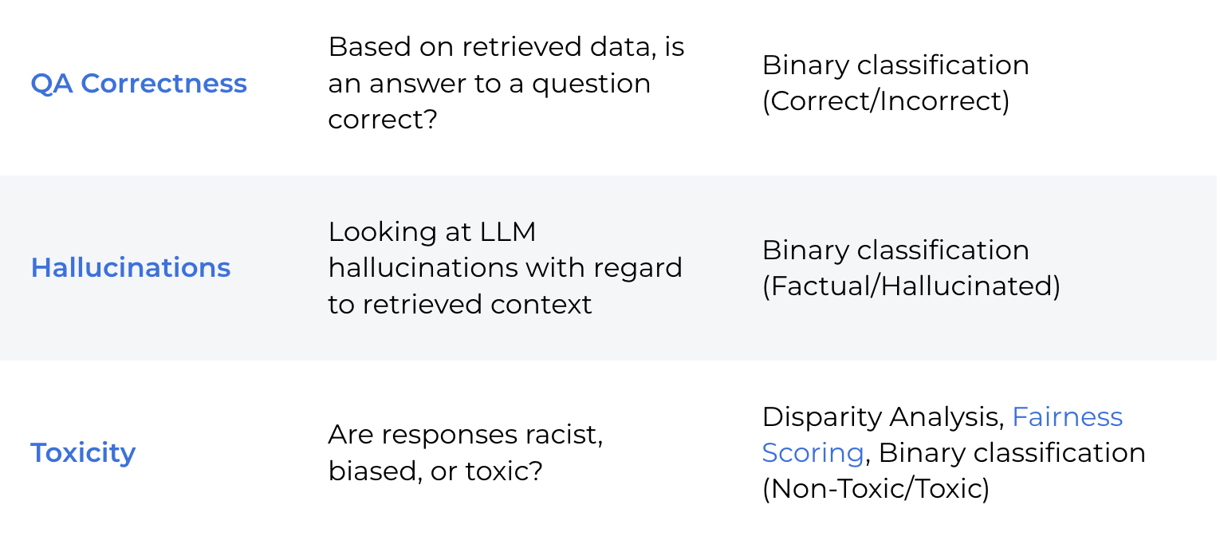Click the "(Correct/Incorrect)" label
1220x560 pixels.
[x=886, y=101]
